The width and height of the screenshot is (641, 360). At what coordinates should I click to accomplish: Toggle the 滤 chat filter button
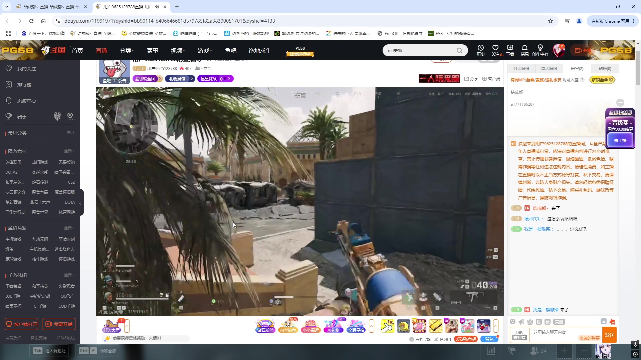[604, 321]
